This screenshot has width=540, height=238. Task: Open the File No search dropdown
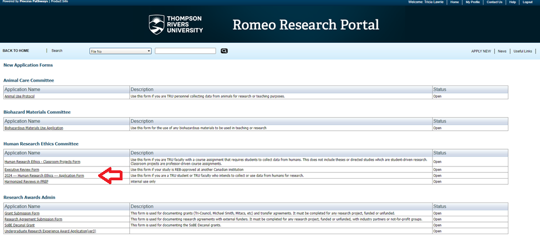[120, 51]
